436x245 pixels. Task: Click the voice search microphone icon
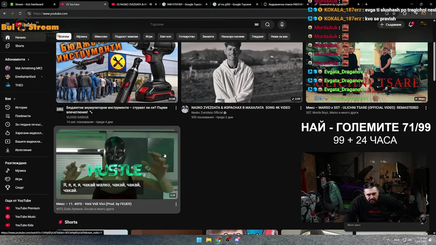point(282,24)
